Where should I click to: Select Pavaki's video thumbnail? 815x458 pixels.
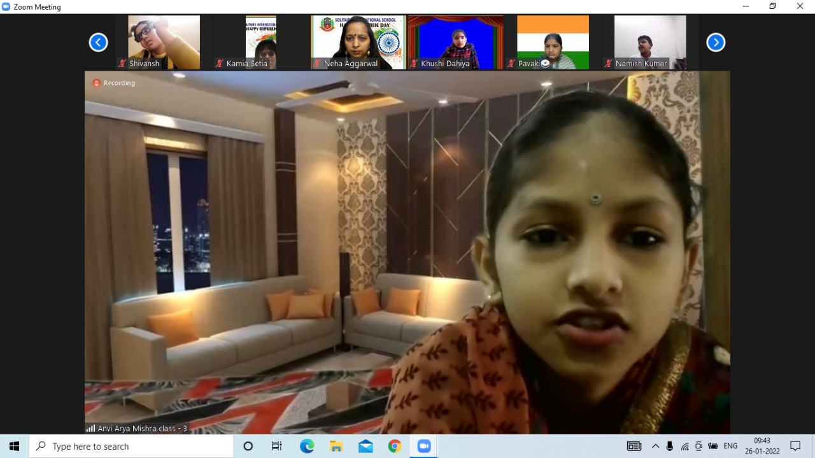[553, 42]
